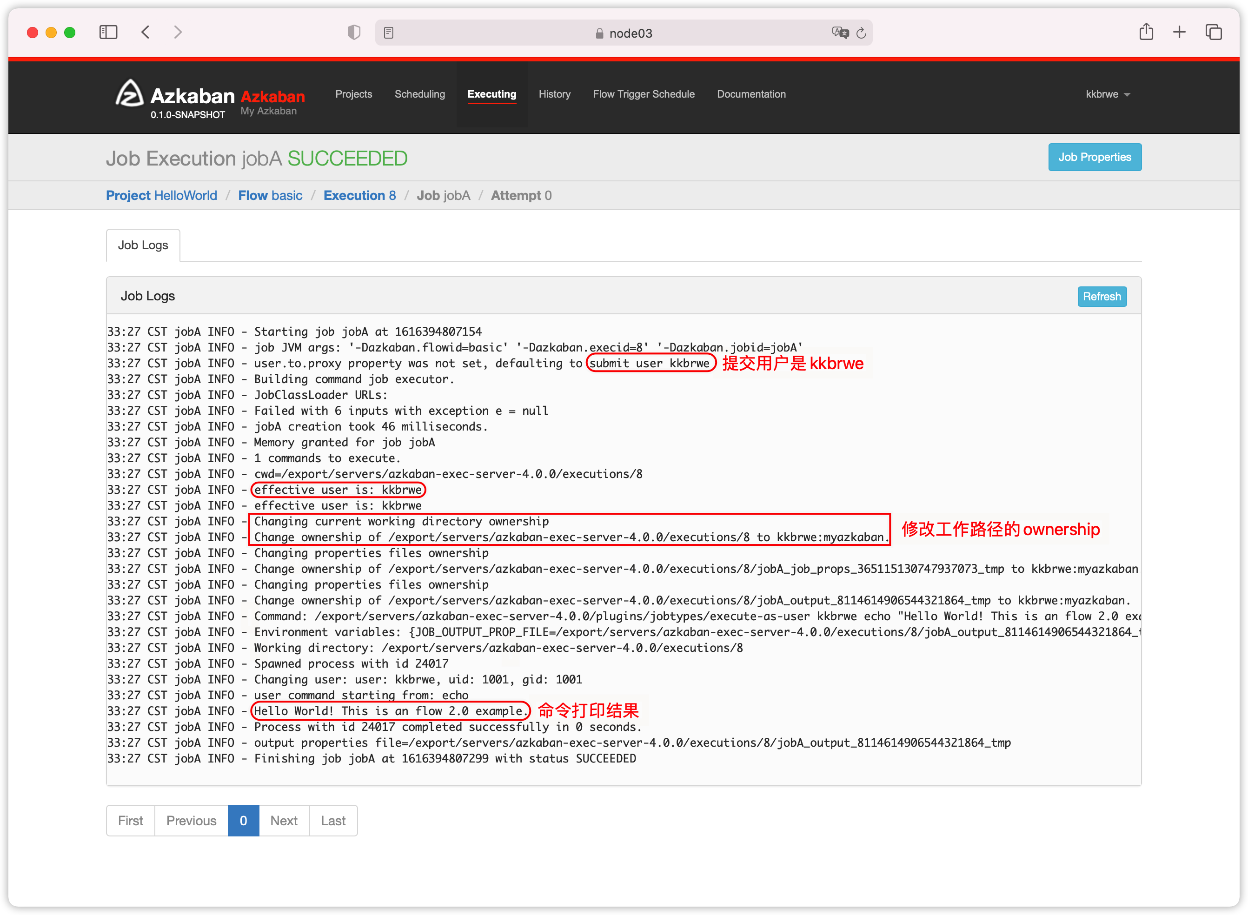Viewport: 1248px width, 915px height.
Task: Open the Documentation menu
Action: tap(751, 94)
